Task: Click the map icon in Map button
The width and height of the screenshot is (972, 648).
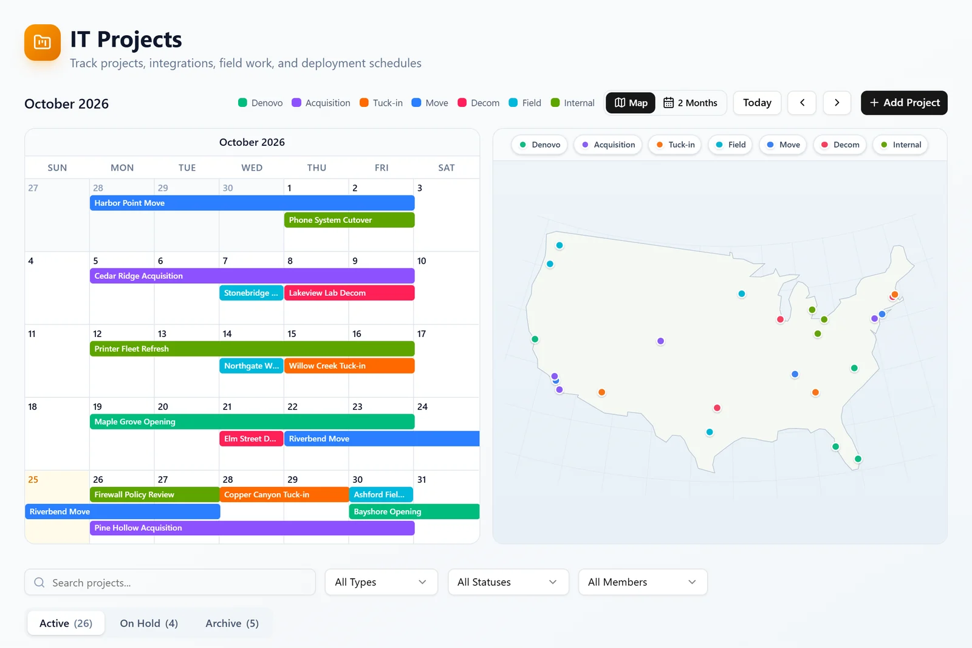Action: (620, 103)
